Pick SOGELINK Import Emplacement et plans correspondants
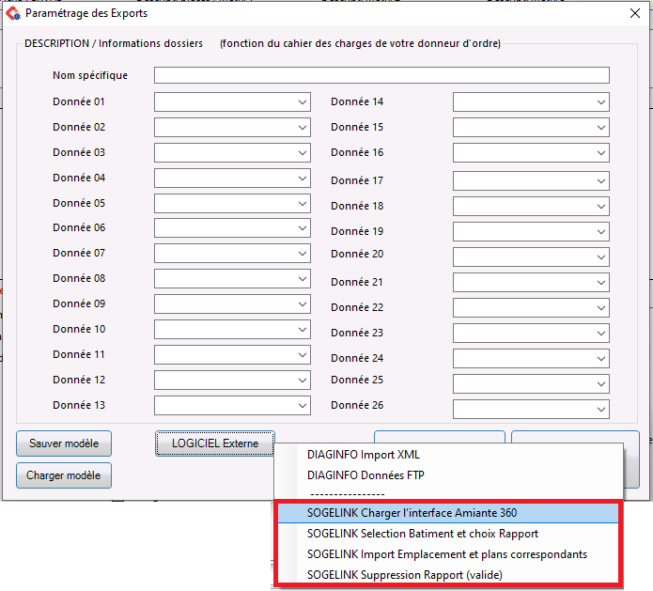 (448, 554)
